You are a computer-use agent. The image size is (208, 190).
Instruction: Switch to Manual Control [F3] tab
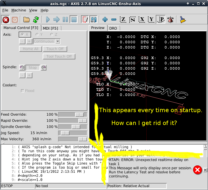click(x=21, y=28)
